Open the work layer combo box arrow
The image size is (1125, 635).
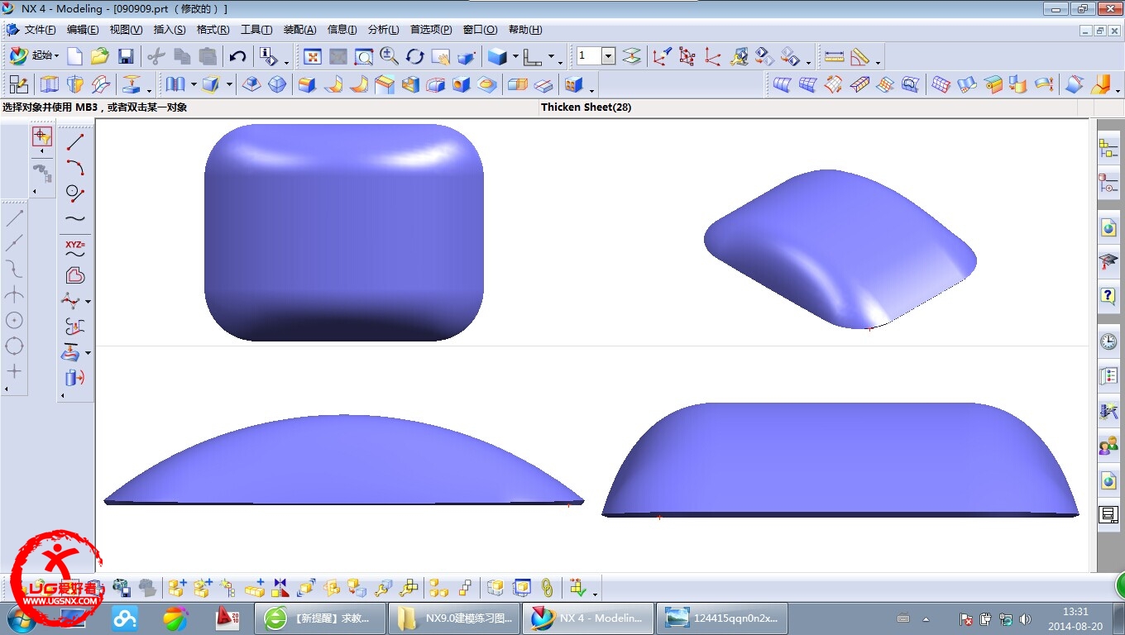(609, 56)
